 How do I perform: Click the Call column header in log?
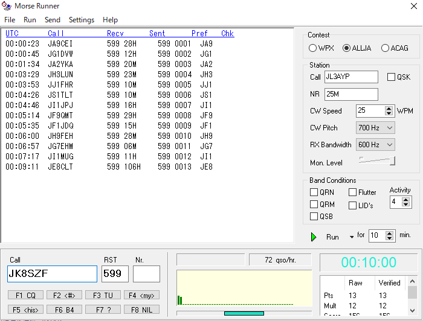[x=56, y=33]
